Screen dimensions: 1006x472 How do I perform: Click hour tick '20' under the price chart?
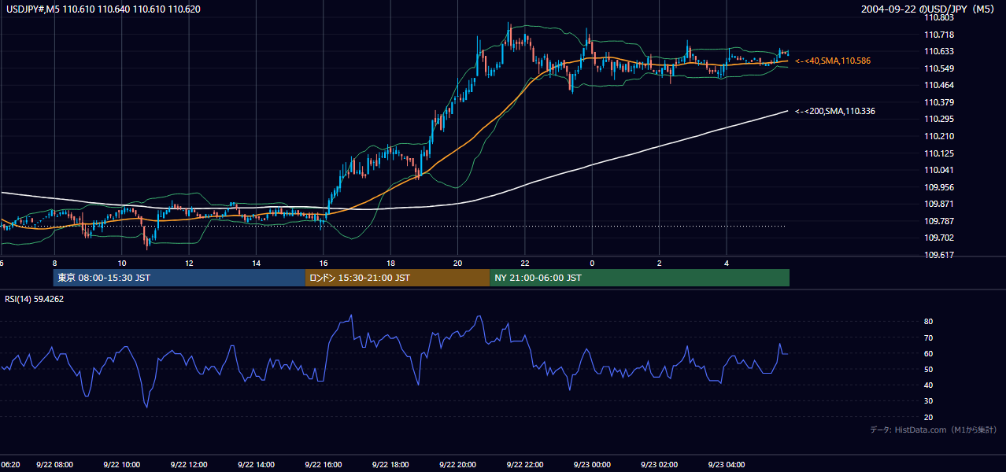pyautogui.click(x=457, y=263)
